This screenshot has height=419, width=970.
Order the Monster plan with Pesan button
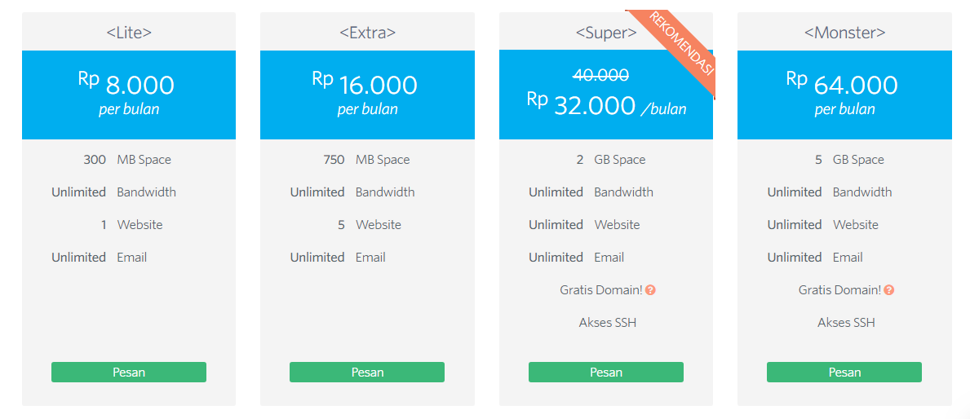[844, 372]
